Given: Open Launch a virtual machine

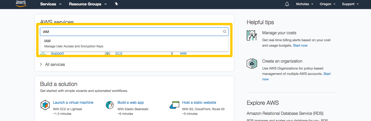Looking at the screenshot, I should [73, 102].
